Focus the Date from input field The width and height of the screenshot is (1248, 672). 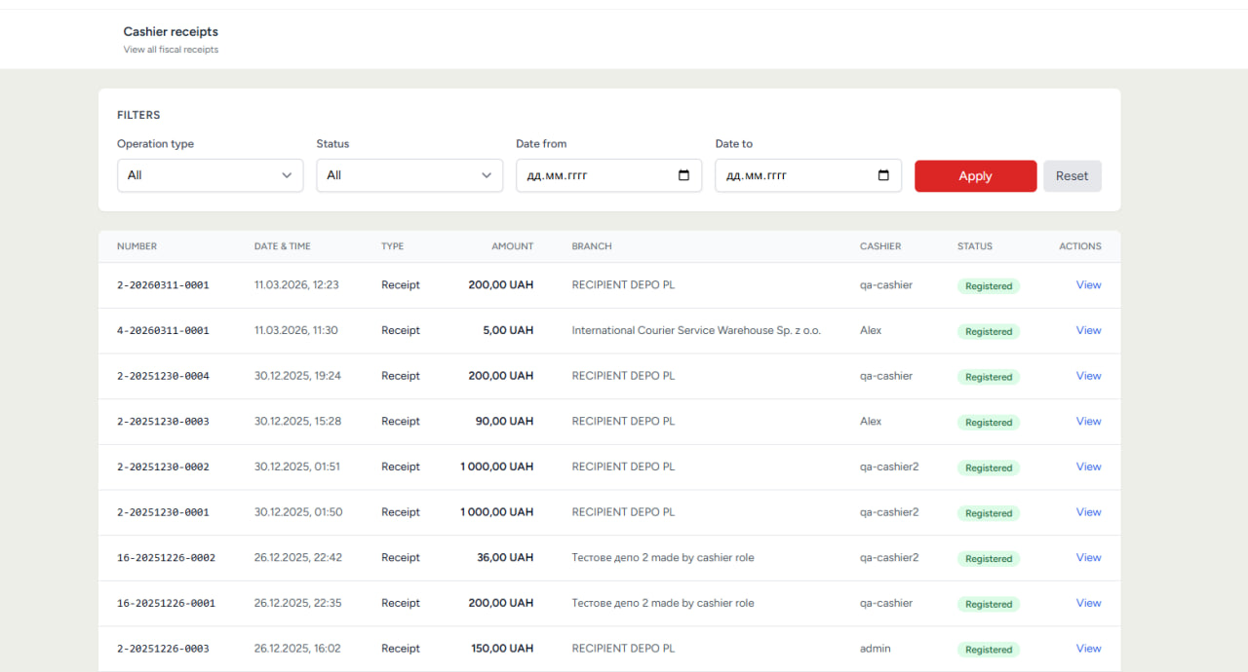608,175
